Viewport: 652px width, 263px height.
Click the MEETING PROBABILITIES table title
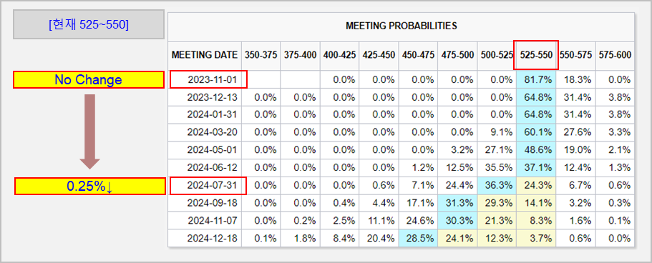pyautogui.click(x=402, y=26)
